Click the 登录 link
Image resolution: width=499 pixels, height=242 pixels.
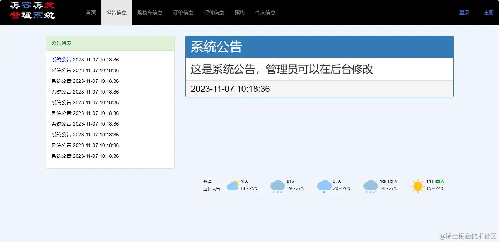tap(464, 12)
